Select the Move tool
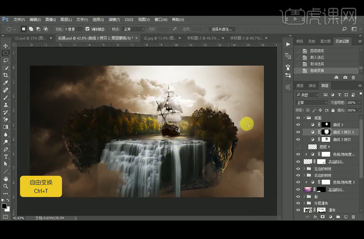Image resolution: width=364 pixels, height=239 pixels. click(6, 46)
